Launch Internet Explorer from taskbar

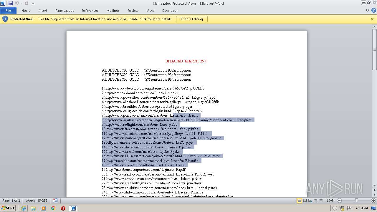pyautogui.click(x=23, y=208)
